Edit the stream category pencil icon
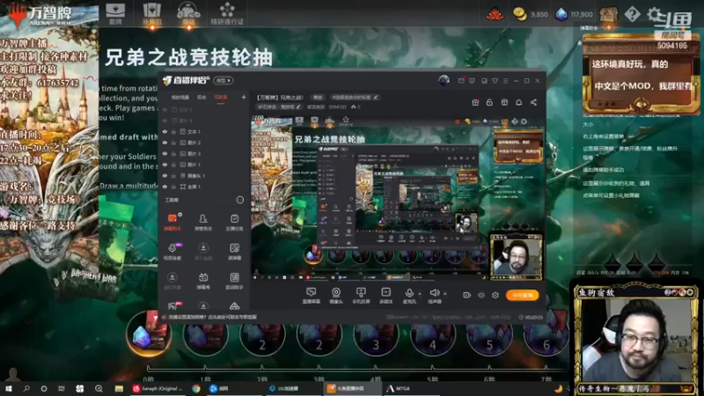 pos(298,106)
